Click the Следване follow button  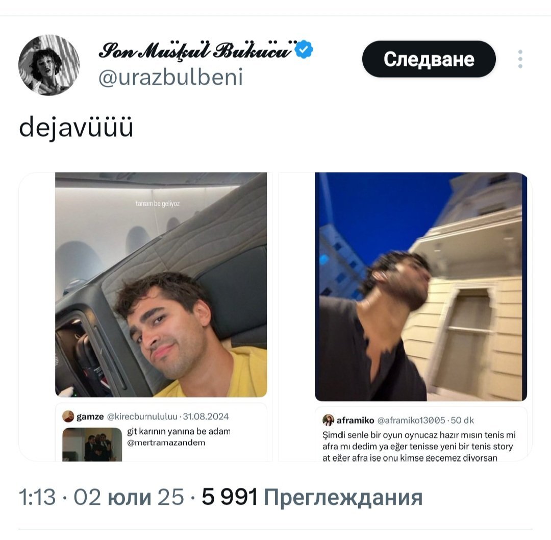(x=429, y=59)
